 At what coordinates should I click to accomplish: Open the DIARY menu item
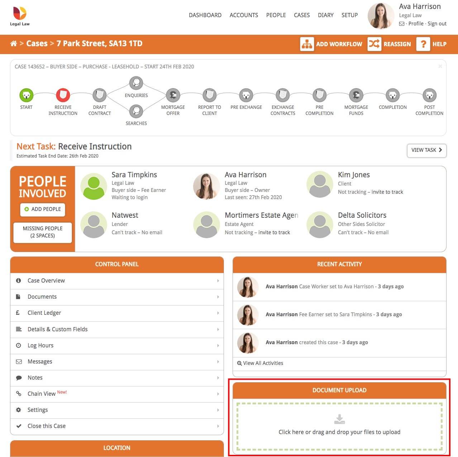(x=325, y=15)
